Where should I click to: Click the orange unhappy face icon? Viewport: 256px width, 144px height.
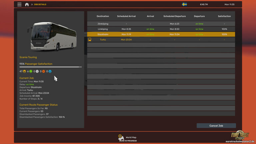(x=44, y=71)
